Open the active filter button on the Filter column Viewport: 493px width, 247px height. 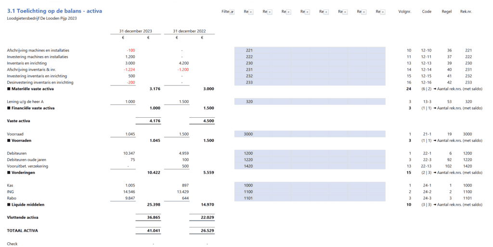pos(232,12)
